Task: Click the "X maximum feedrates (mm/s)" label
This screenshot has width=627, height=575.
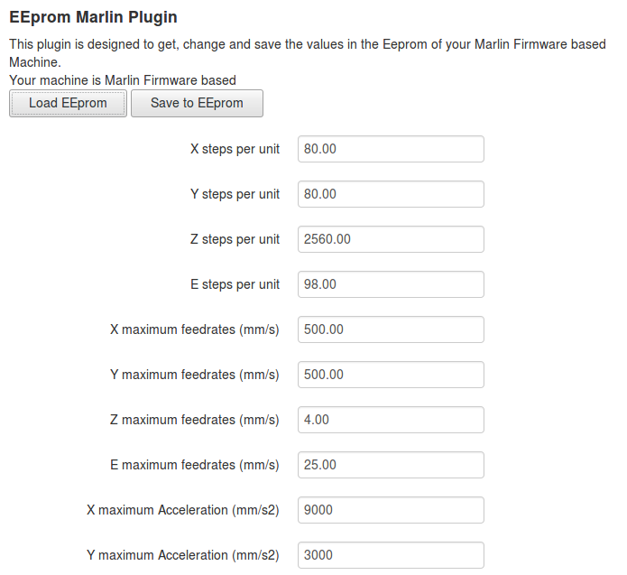Action: [x=194, y=329]
